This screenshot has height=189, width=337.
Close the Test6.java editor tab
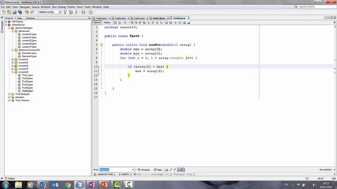click(188, 18)
